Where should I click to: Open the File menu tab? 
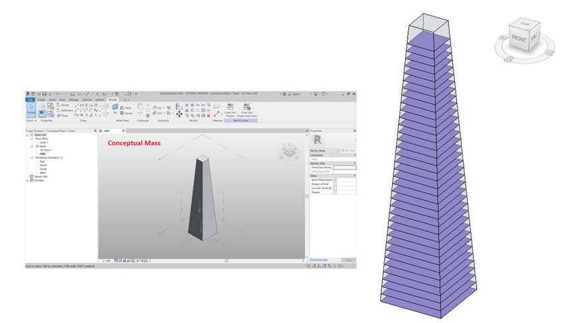click(30, 100)
